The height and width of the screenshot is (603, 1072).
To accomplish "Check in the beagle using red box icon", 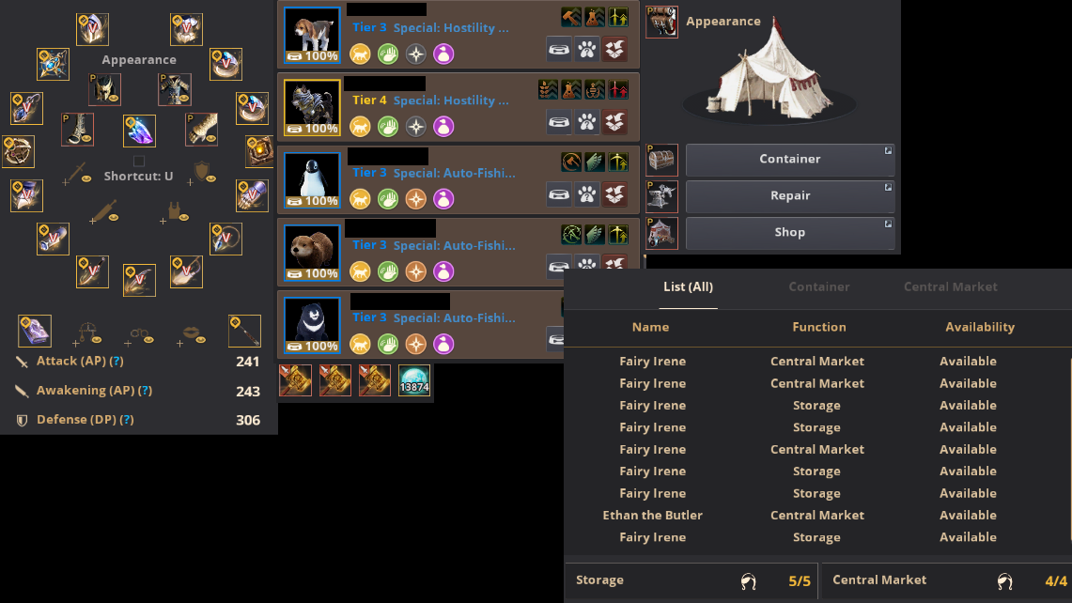I will tap(614, 50).
